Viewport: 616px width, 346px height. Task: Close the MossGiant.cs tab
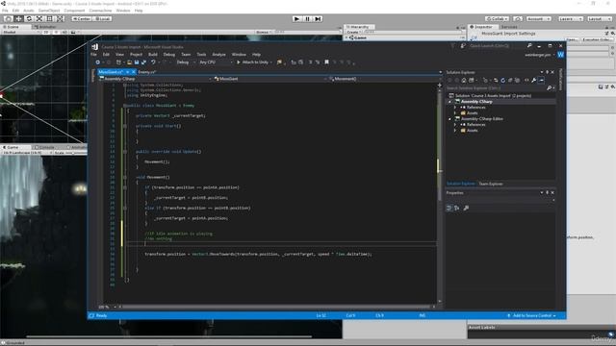point(133,72)
